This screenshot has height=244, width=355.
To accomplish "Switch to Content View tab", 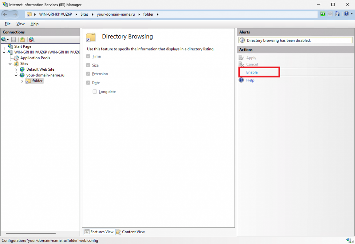I will point(131,232).
